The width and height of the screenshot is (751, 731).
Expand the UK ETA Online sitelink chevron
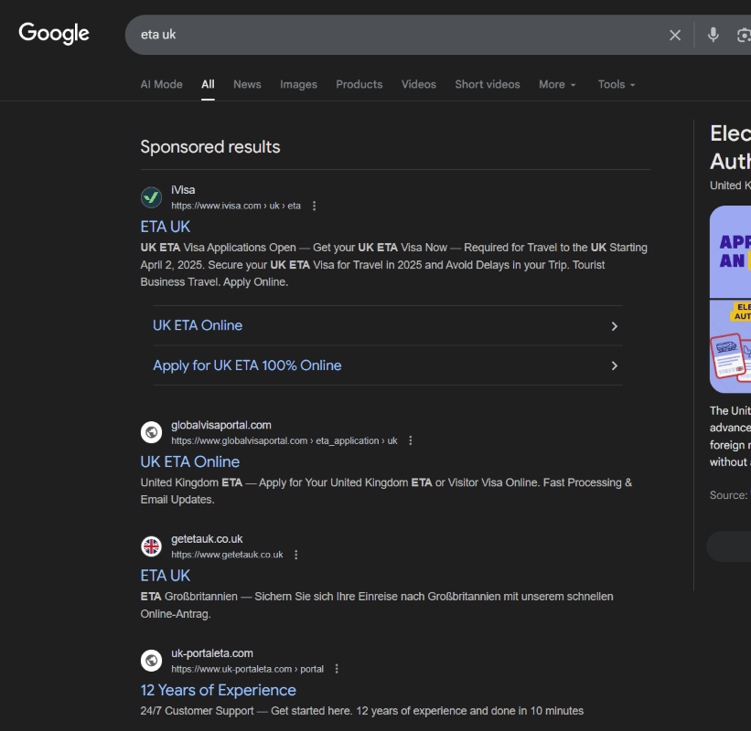[x=614, y=326]
